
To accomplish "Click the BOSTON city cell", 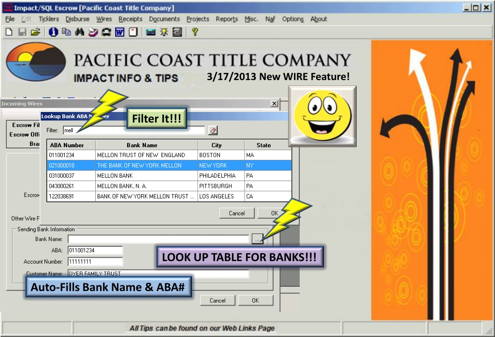I will pos(221,155).
